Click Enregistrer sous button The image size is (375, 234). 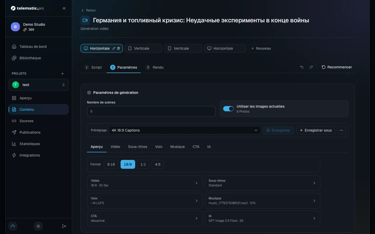tap(316, 130)
